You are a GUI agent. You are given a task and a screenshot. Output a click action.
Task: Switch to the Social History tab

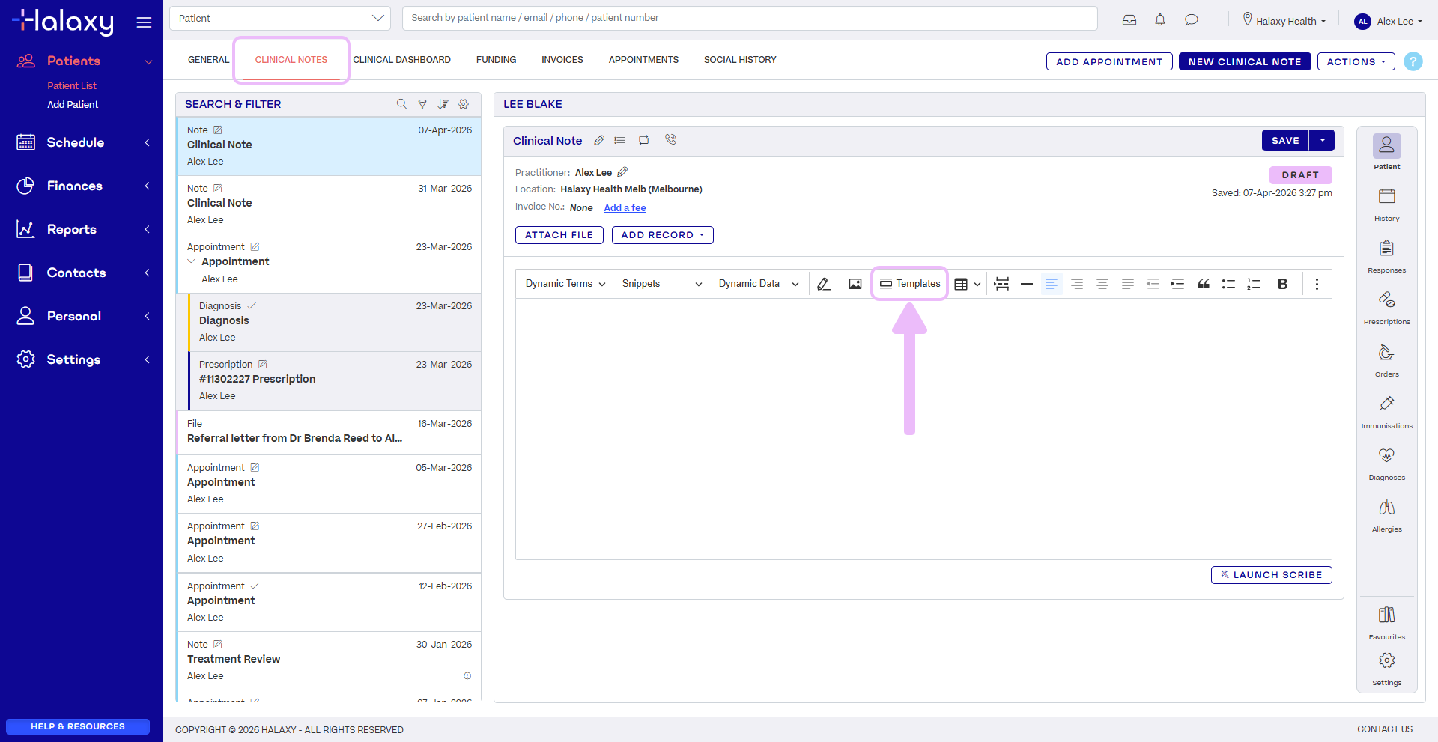pyautogui.click(x=740, y=60)
